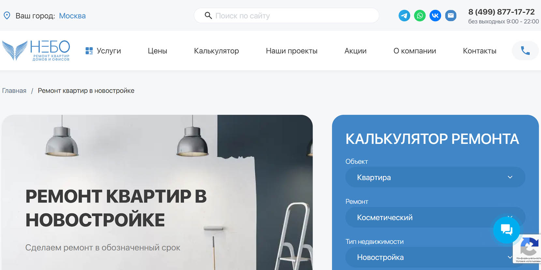
Task: Call the 8 (499) 877-17-72 number
Action: [501, 12]
